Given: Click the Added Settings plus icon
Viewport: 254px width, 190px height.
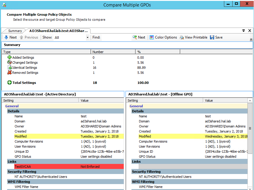Looking at the screenshot, I should pyautogui.click(x=10, y=58).
